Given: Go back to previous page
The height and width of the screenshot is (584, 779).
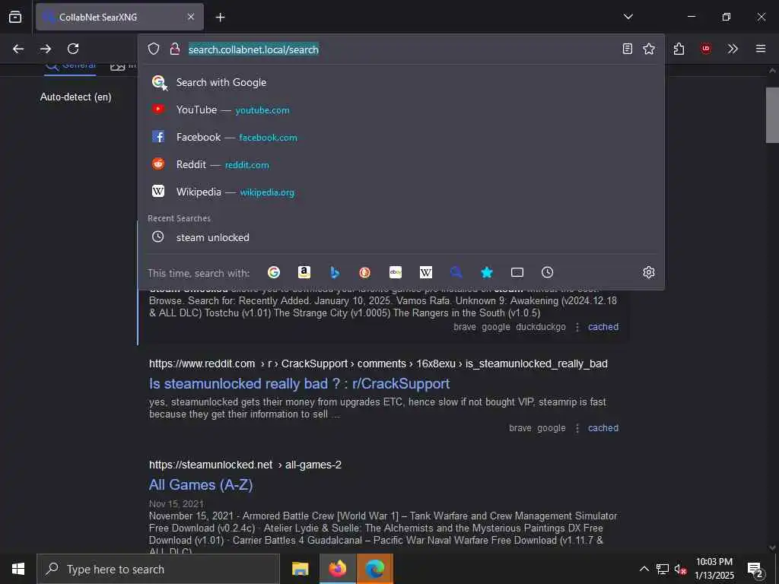Looking at the screenshot, I should [18, 49].
